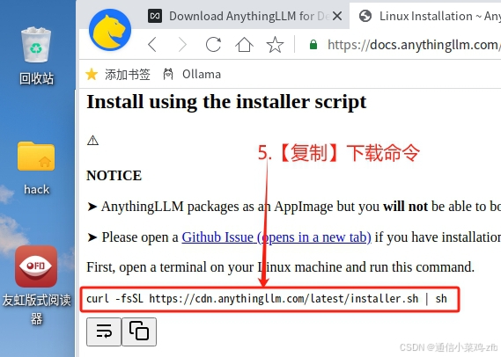Screen dimensions: 501x357
Task: Close the Download AnythingLLM tab
Action: [337, 16]
